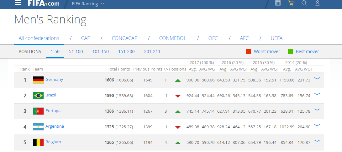Click Germany's total points 1606
The width and height of the screenshot is (342, 152).
point(109,80)
